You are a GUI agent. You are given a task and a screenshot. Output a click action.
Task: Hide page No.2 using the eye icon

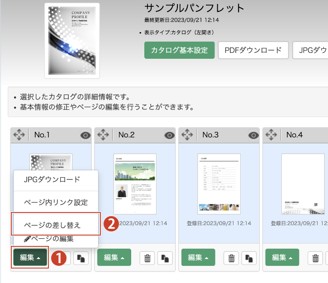tap(169, 135)
